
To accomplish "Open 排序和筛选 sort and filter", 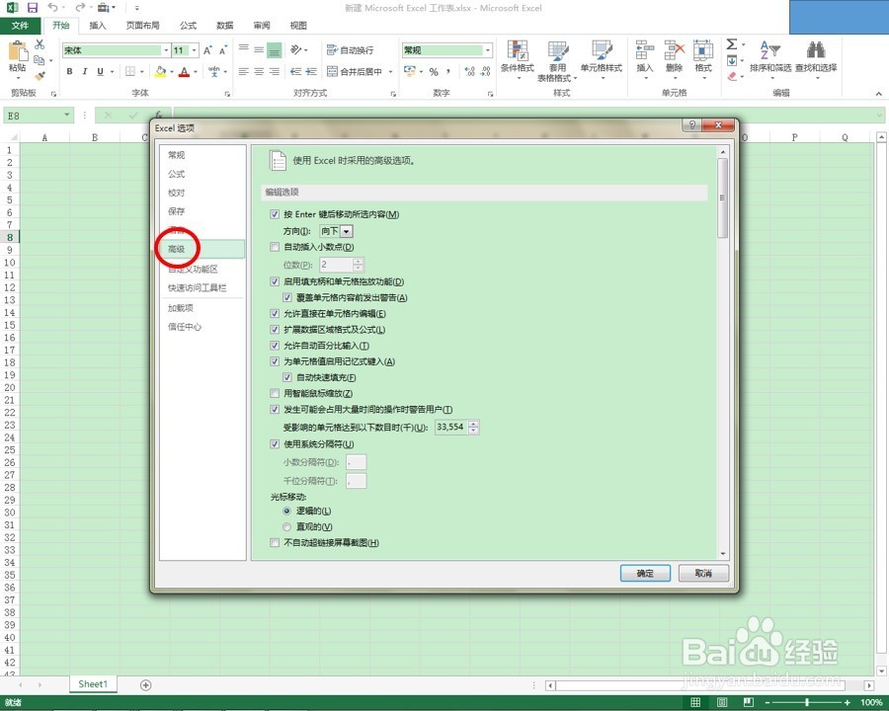I will coord(769,58).
